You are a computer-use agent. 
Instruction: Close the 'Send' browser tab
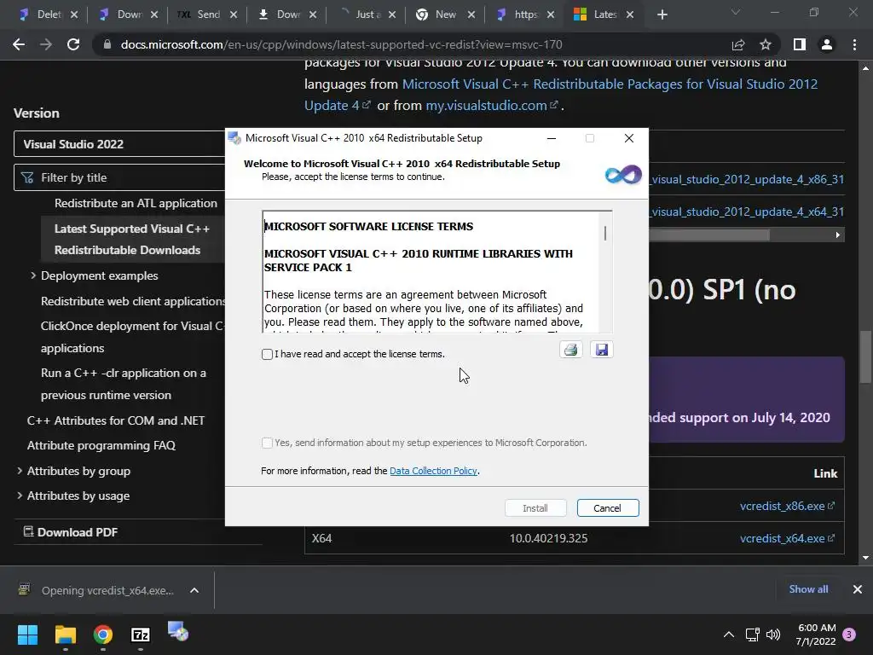pyautogui.click(x=234, y=14)
